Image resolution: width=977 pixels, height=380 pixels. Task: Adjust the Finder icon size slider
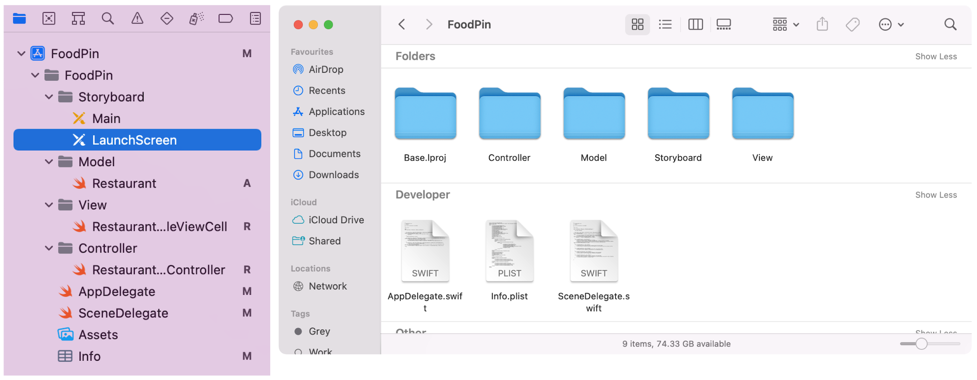tap(921, 344)
